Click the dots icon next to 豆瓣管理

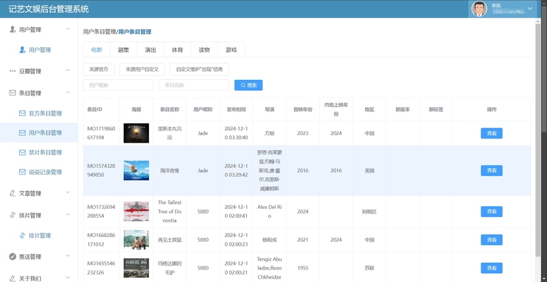(12, 71)
